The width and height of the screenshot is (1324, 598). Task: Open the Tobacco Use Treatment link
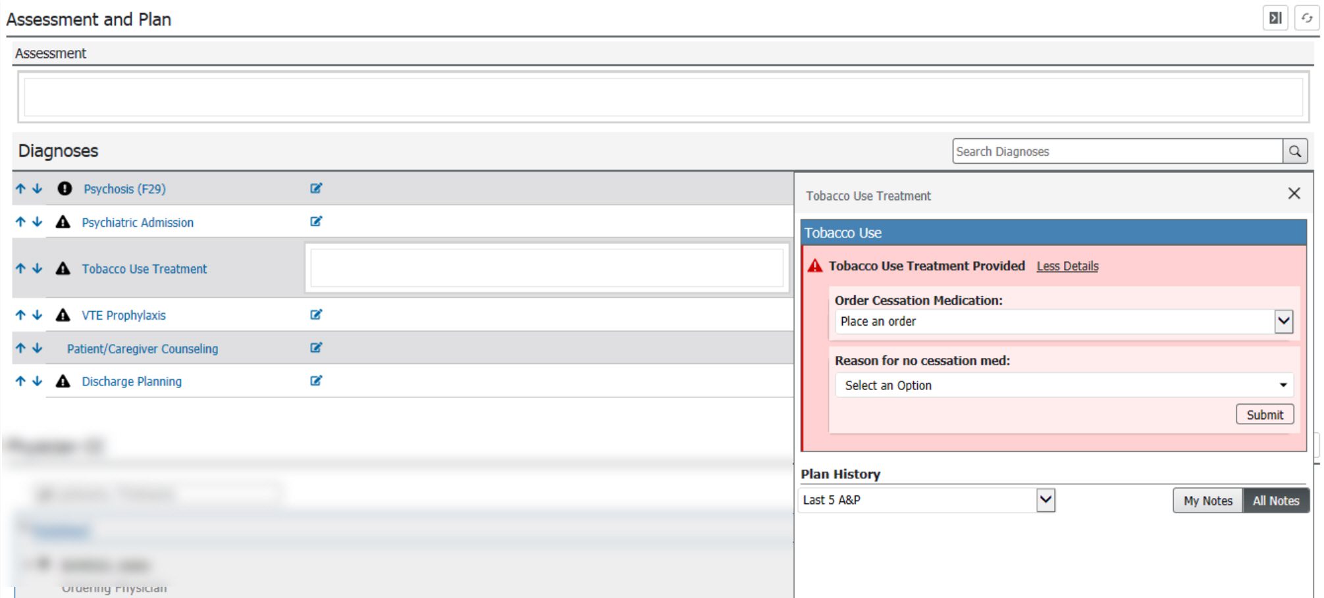pos(144,268)
